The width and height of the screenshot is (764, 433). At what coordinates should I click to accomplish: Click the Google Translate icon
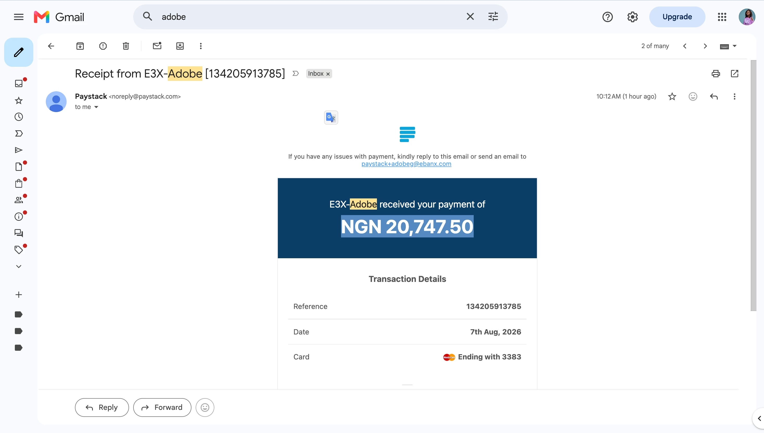pos(331,118)
